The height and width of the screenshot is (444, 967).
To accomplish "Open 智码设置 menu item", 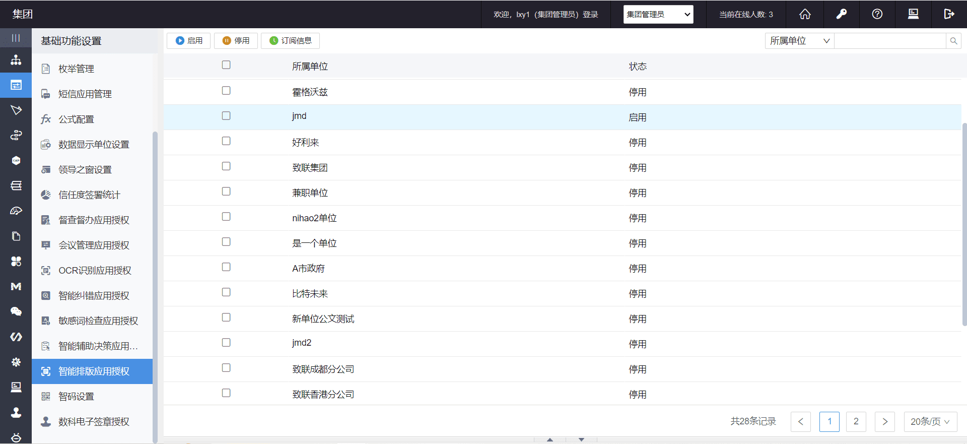I will coord(92,397).
